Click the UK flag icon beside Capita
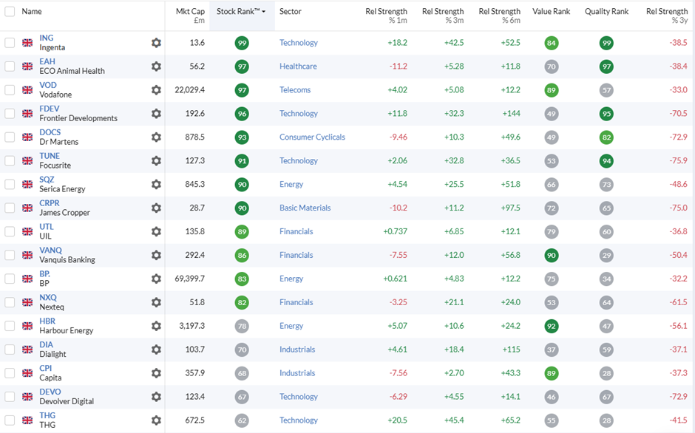The width and height of the screenshot is (695, 433). (x=27, y=373)
